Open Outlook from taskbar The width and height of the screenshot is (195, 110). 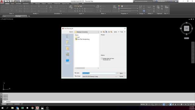tap(17, 108)
